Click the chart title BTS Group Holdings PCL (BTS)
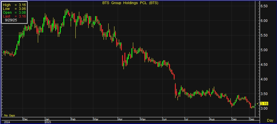Viewport: 277px width, 124px height. point(130,3)
